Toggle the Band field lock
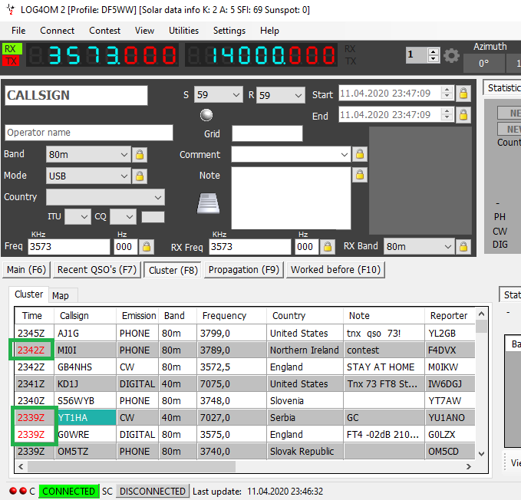Screen dimensions: 521x500 (140, 155)
